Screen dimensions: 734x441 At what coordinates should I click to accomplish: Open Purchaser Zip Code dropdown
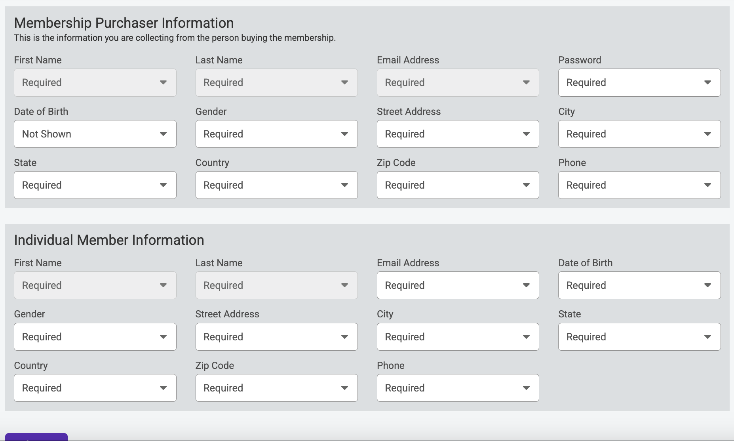[458, 185]
